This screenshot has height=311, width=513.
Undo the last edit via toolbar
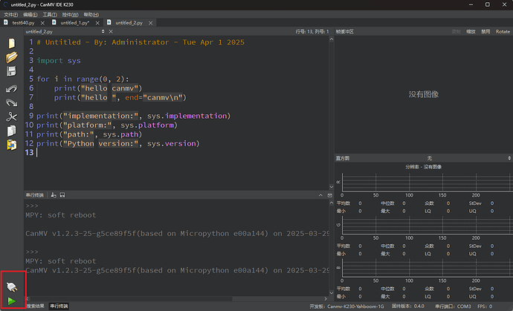tap(11, 88)
